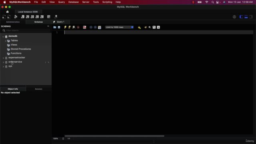Expand the expensetracker schema

(x=3, y=58)
